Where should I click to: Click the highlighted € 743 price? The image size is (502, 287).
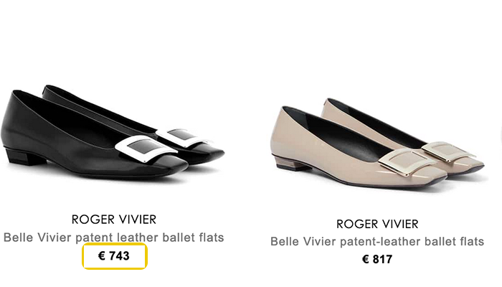pyautogui.click(x=114, y=256)
